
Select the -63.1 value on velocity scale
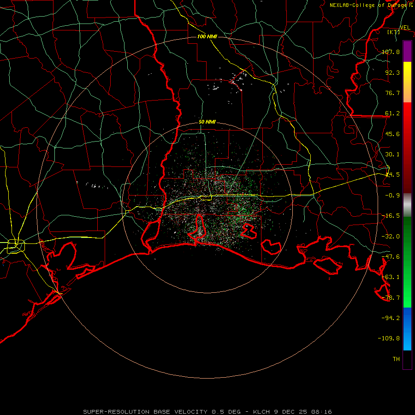[391, 277]
